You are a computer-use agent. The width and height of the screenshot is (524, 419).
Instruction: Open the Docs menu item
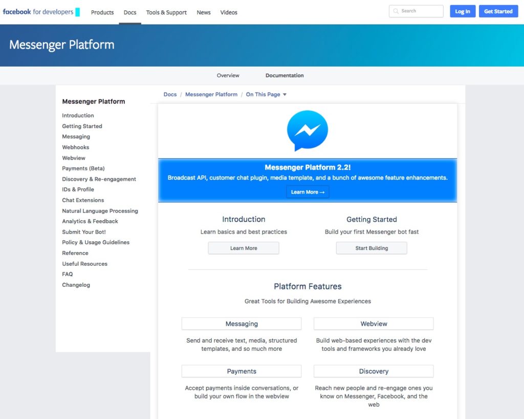(130, 12)
